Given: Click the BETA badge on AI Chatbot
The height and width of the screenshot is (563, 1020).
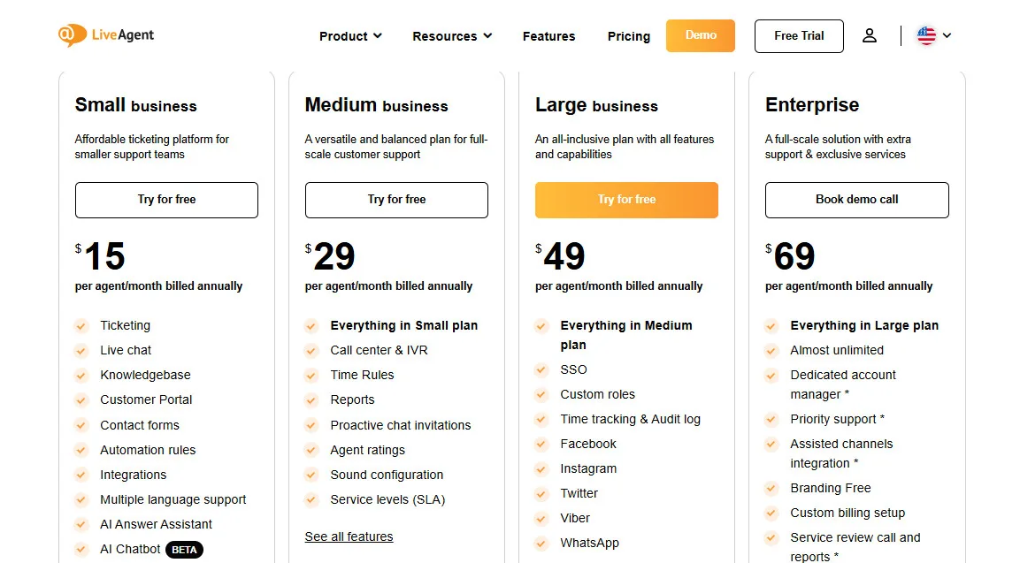Looking at the screenshot, I should pyautogui.click(x=184, y=549).
